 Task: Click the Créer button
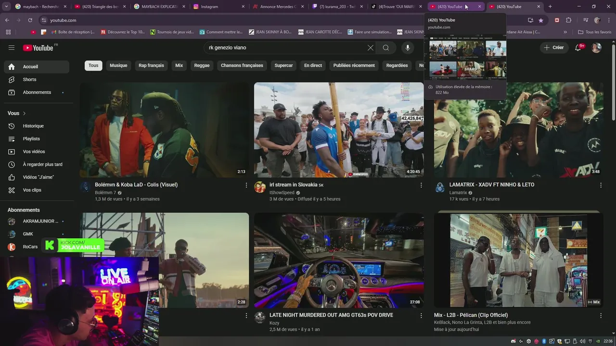click(554, 48)
